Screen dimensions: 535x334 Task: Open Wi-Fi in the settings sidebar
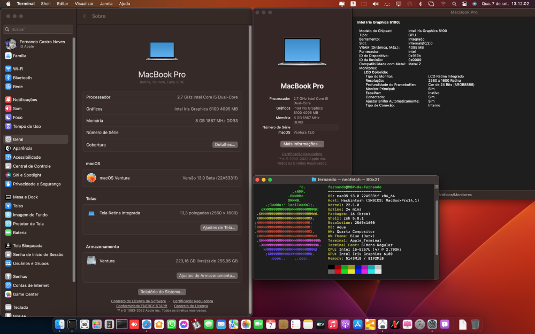click(x=36, y=68)
